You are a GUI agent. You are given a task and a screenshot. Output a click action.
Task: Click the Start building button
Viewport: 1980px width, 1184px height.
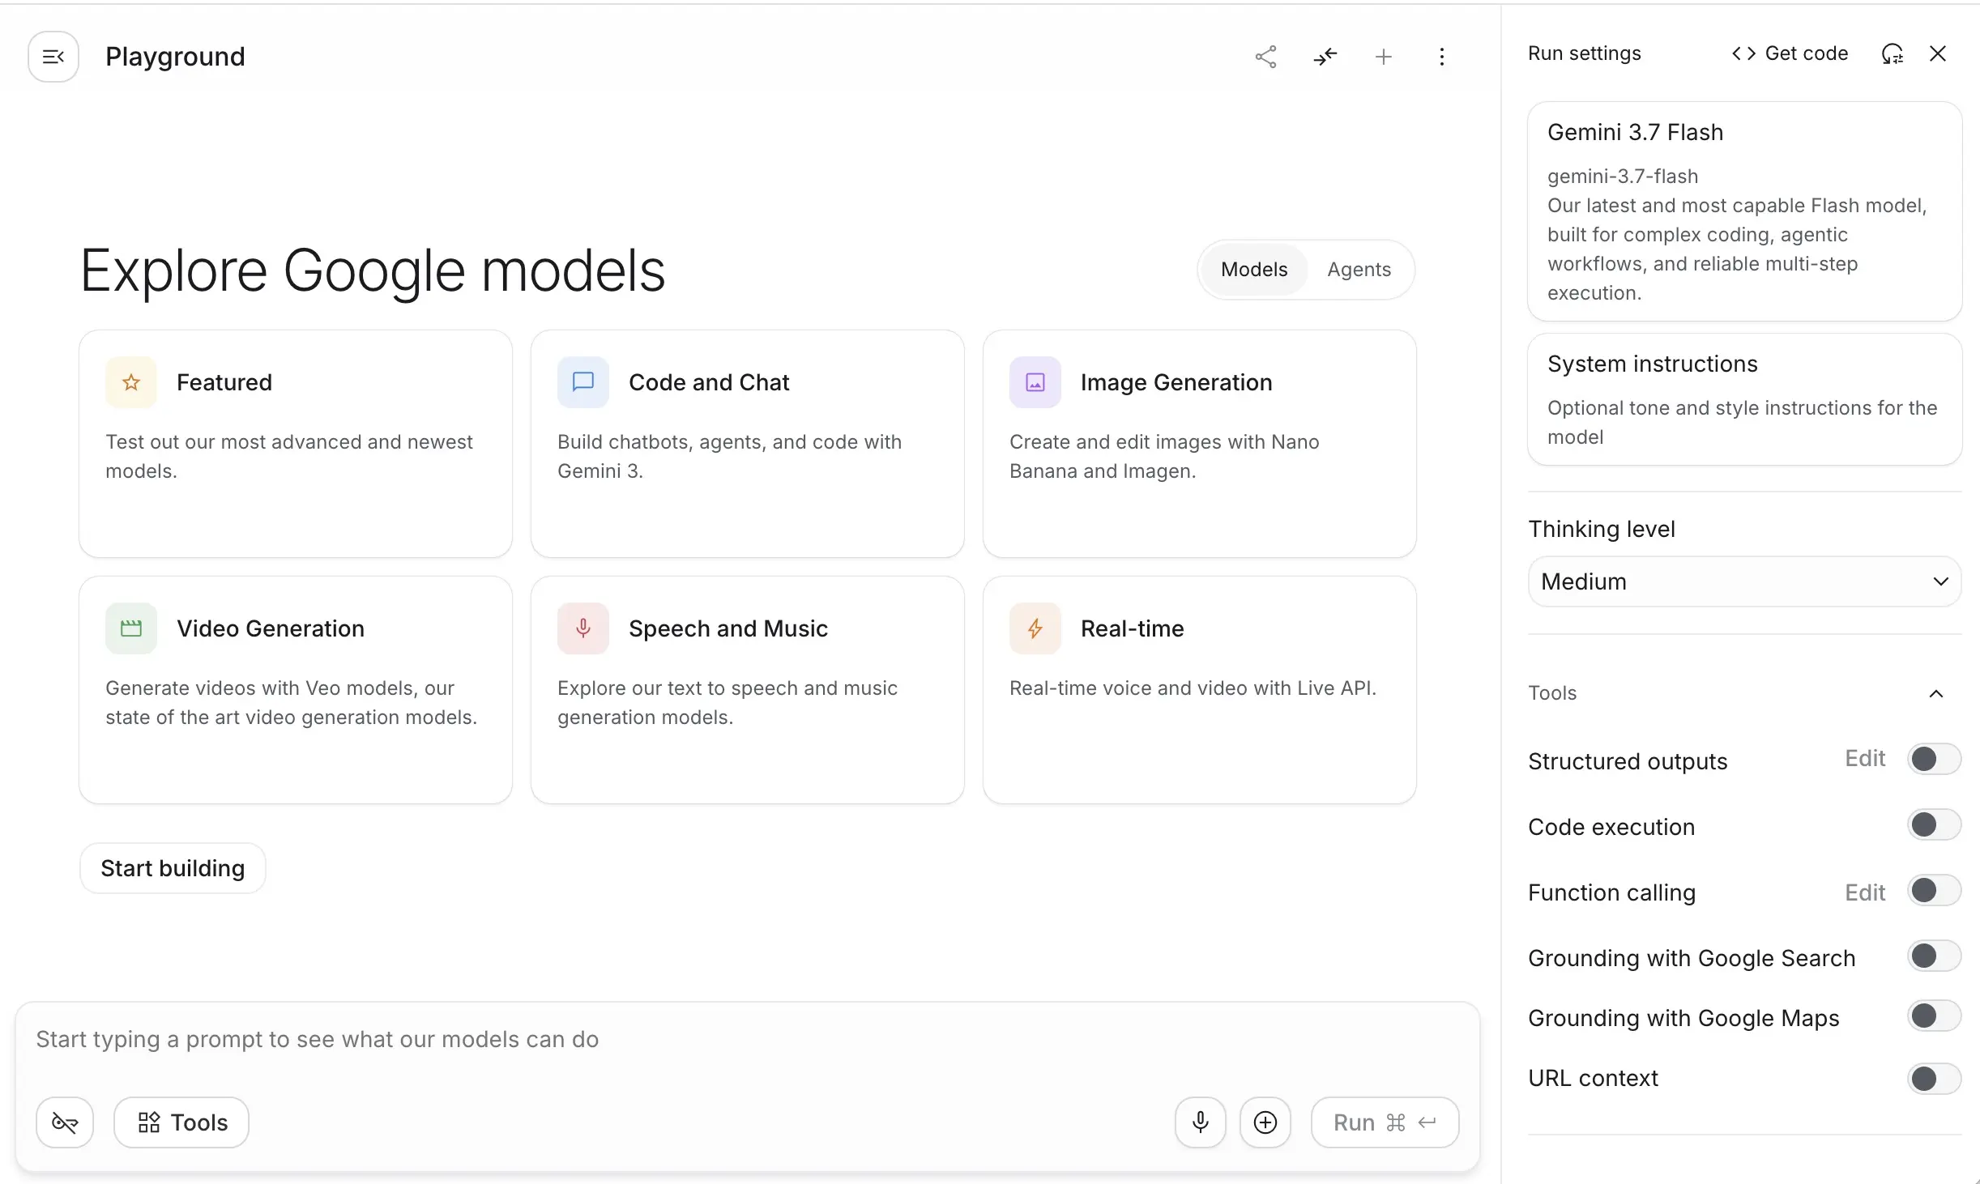(173, 868)
